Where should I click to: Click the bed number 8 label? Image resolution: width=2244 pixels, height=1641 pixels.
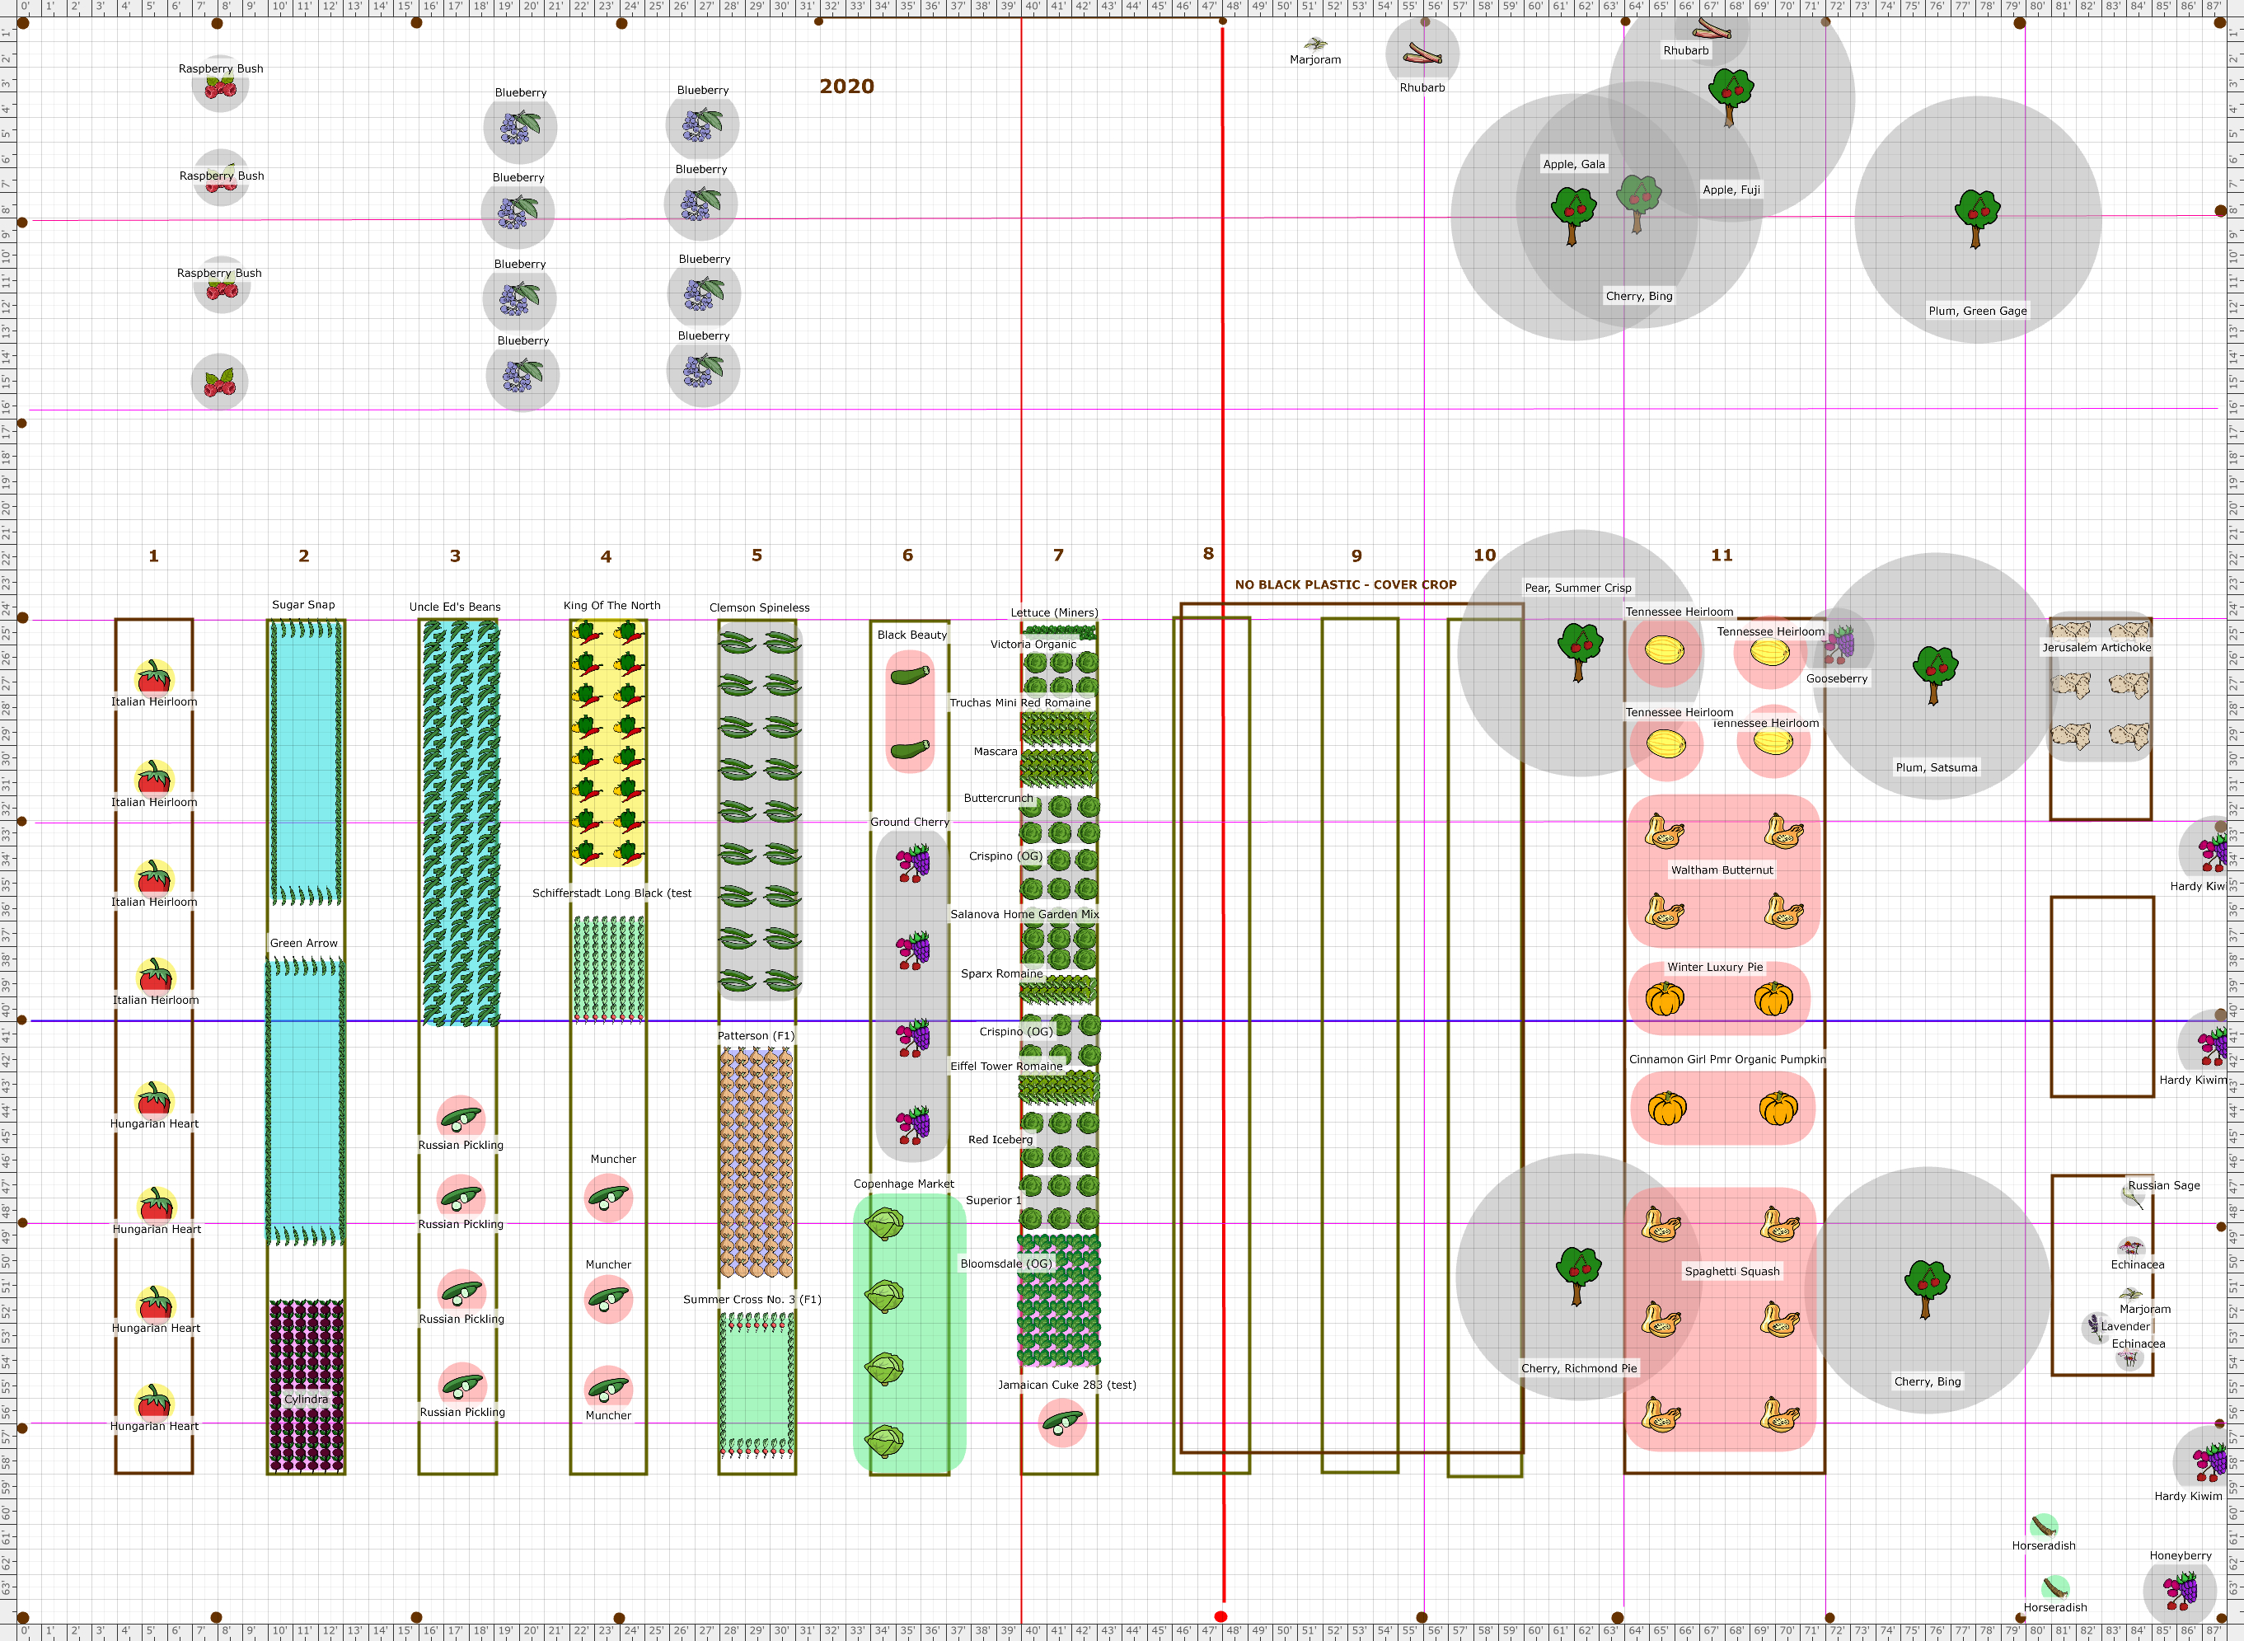[x=1208, y=553]
